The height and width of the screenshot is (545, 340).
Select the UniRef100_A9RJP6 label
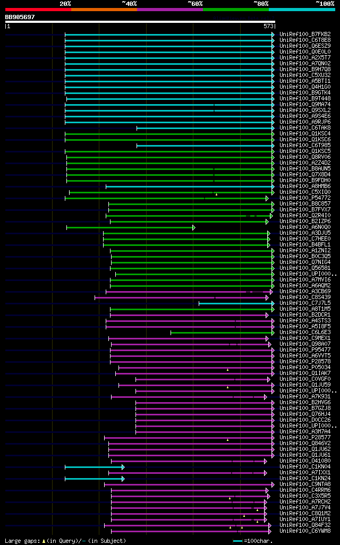tap(305, 122)
